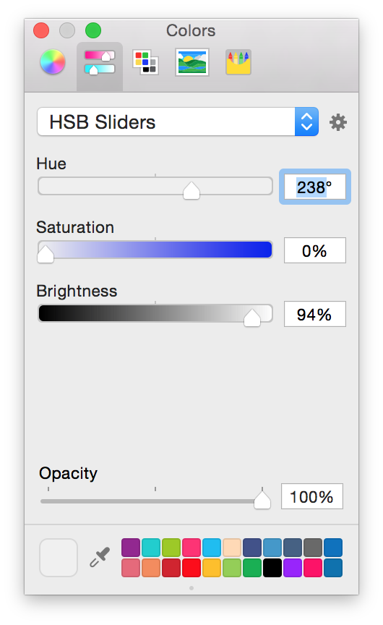Open the image palettes picker
Image resolution: width=383 pixels, height=625 pixels.
(192, 62)
